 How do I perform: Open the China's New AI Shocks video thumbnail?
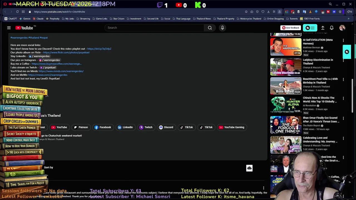[286, 105]
